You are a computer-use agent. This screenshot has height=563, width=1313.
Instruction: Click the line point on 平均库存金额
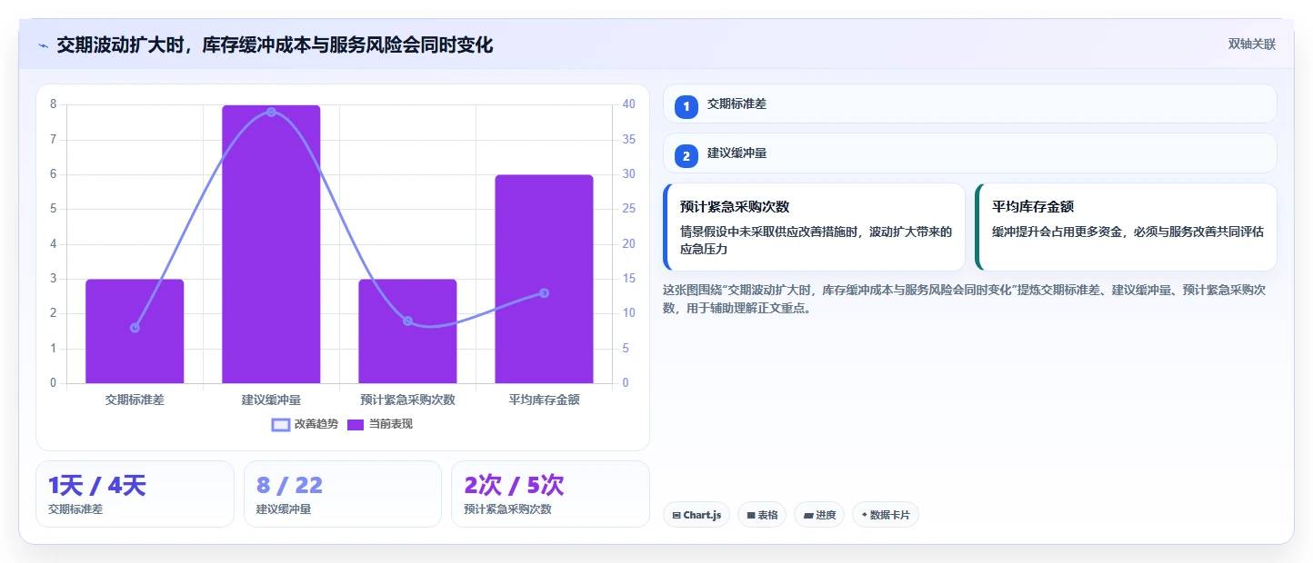click(x=544, y=292)
